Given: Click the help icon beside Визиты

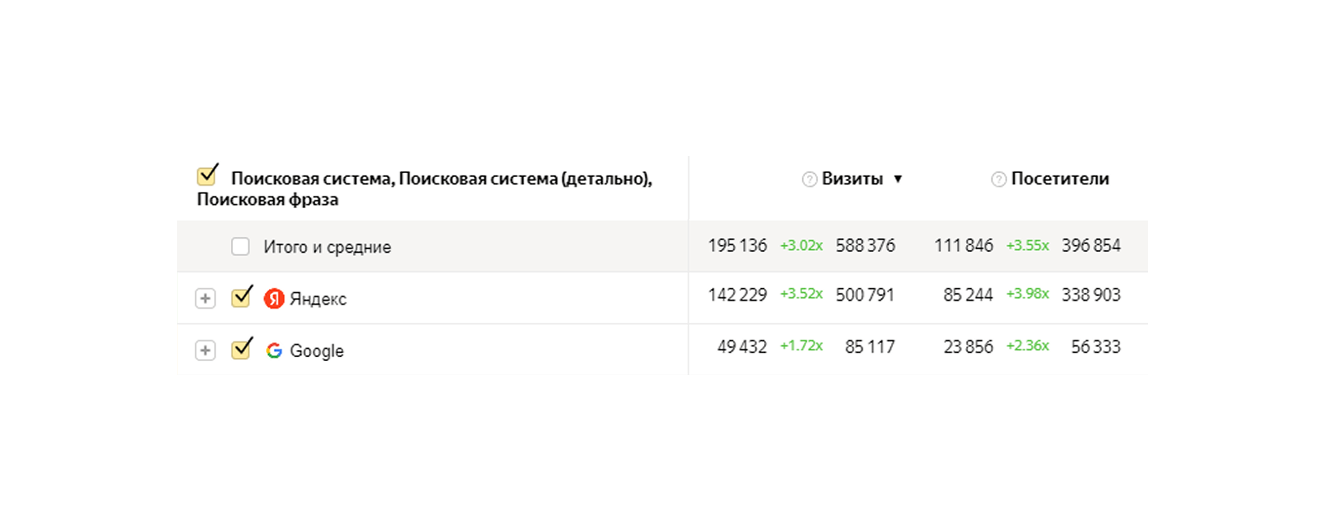Looking at the screenshot, I should [x=809, y=179].
